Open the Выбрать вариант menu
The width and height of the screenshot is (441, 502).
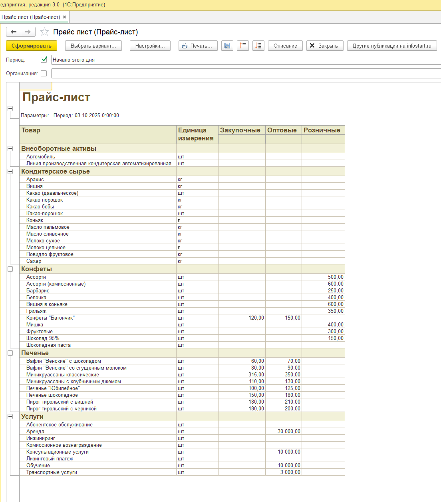coord(93,46)
